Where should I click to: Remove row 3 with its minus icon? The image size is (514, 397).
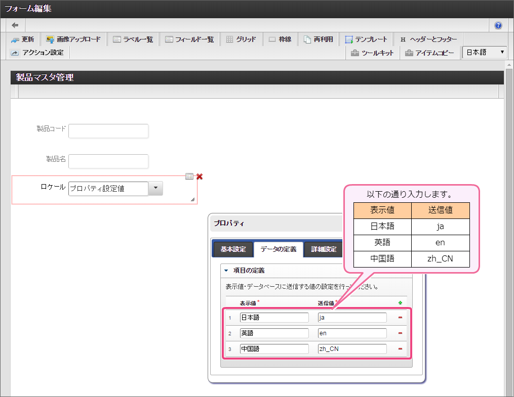pyautogui.click(x=400, y=349)
